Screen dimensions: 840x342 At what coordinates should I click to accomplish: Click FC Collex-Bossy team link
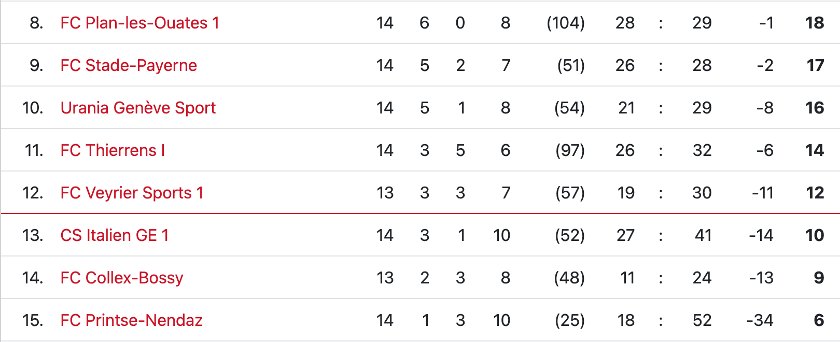122,278
